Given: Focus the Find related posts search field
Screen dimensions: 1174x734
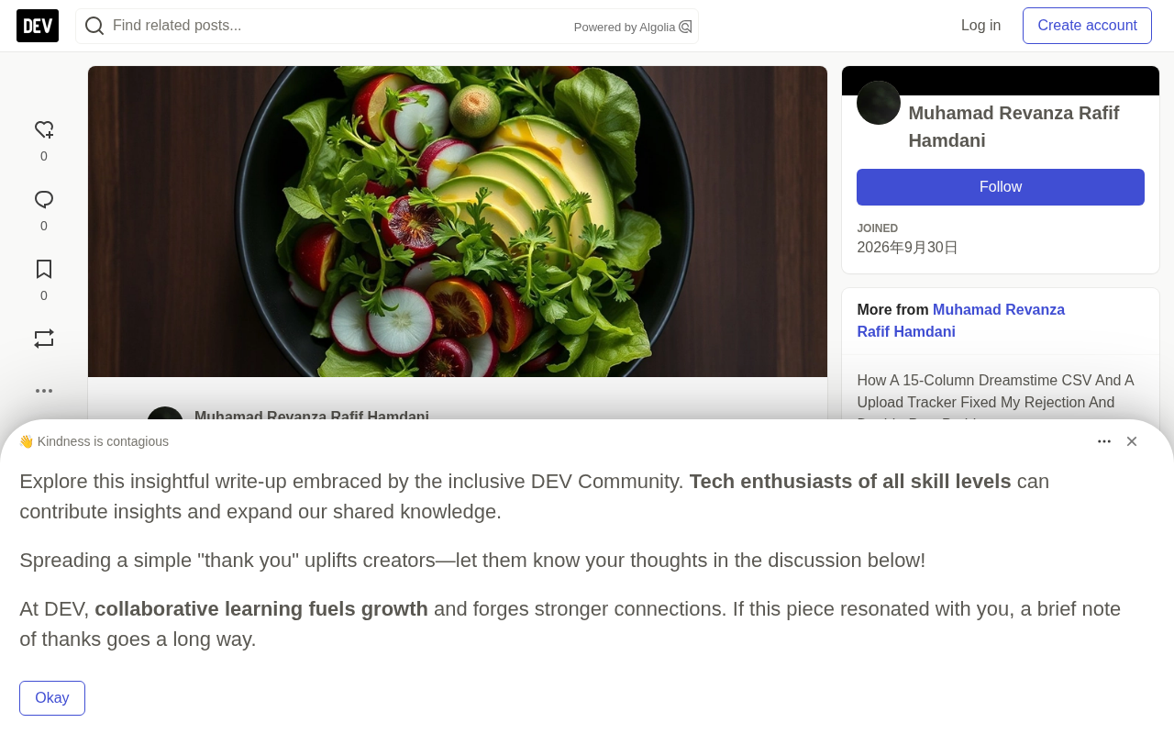Looking at the screenshot, I should click(x=339, y=26).
